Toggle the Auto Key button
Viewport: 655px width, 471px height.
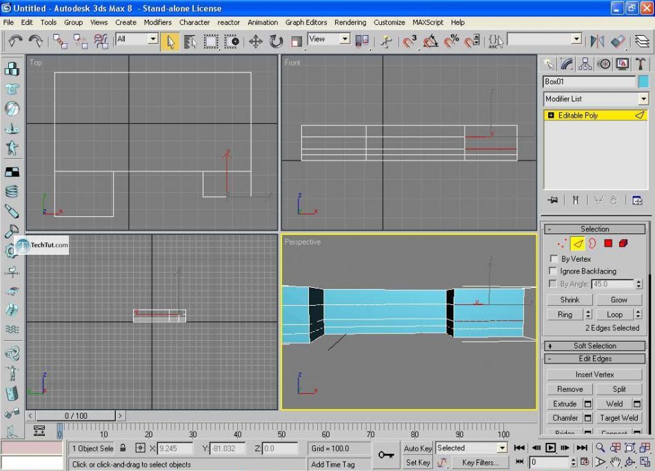(x=417, y=448)
